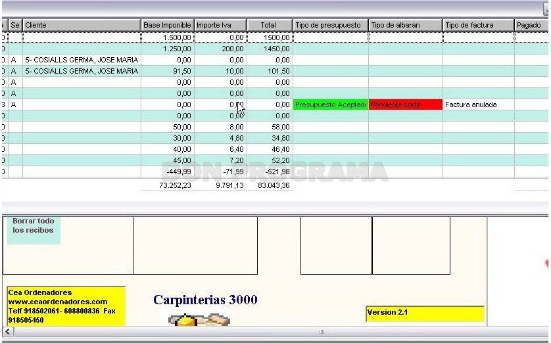Click the Pagado column header
This screenshot has width=551, height=343.
click(532, 25)
